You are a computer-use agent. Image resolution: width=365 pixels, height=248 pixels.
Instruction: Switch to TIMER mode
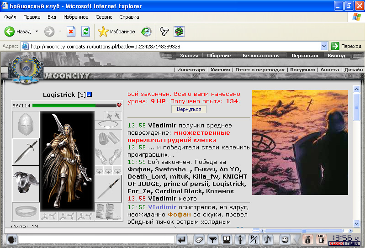[x=352, y=243]
